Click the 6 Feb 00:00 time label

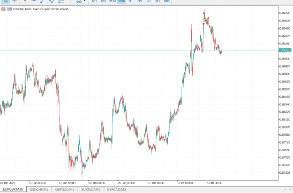215,183
